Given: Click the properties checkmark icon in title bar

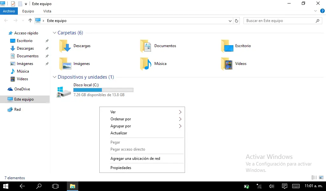Looking at the screenshot, I should point(13,4).
